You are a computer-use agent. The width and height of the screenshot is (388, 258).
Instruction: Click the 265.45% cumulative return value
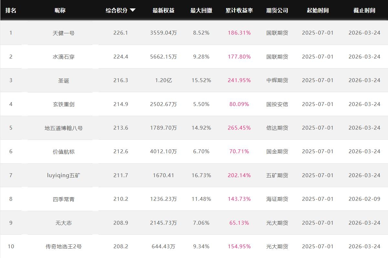pos(239,128)
